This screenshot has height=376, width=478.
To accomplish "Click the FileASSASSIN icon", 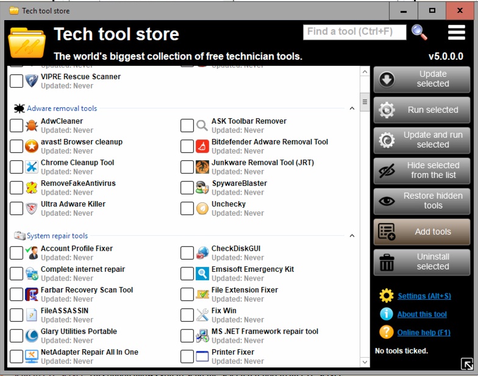I will (x=32, y=315).
